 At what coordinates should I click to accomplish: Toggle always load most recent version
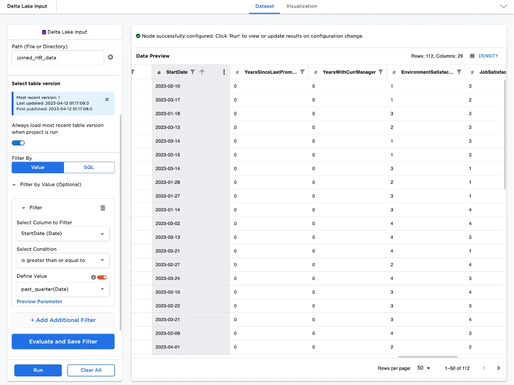pyautogui.click(x=18, y=143)
